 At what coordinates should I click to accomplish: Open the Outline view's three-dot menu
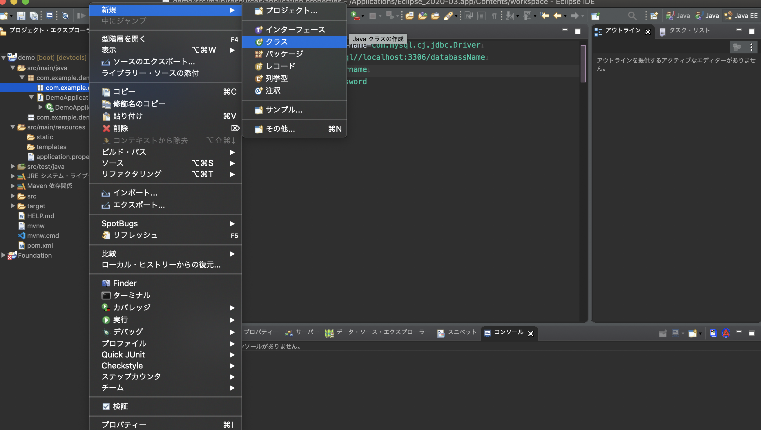click(751, 47)
